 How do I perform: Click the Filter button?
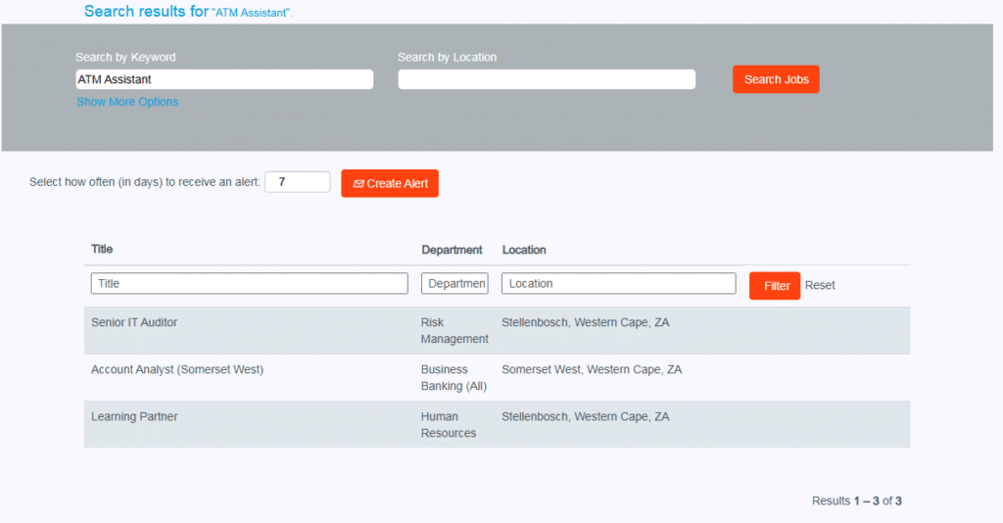(x=775, y=286)
